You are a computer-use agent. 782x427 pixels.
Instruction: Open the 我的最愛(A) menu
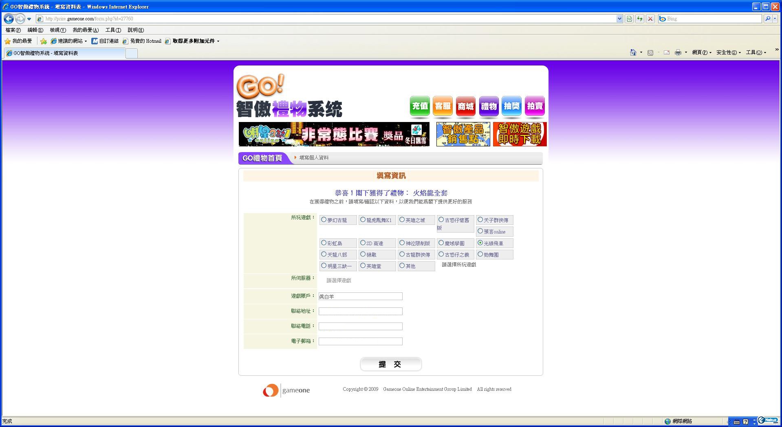tap(86, 30)
